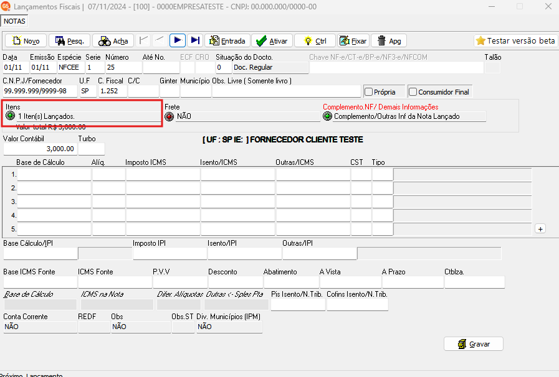Click the Até No. field
559x377 pixels.
(161, 67)
